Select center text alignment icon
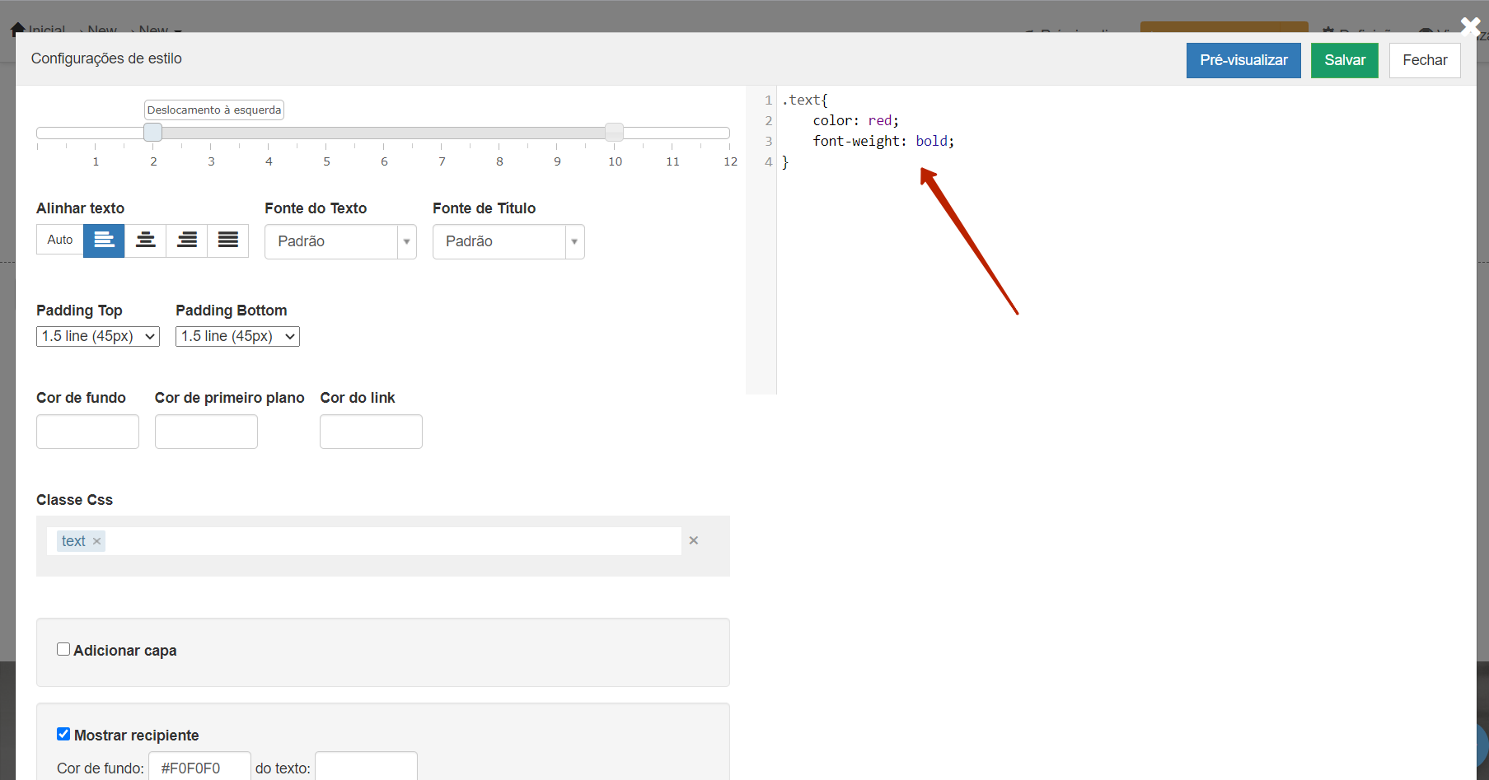 click(145, 241)
